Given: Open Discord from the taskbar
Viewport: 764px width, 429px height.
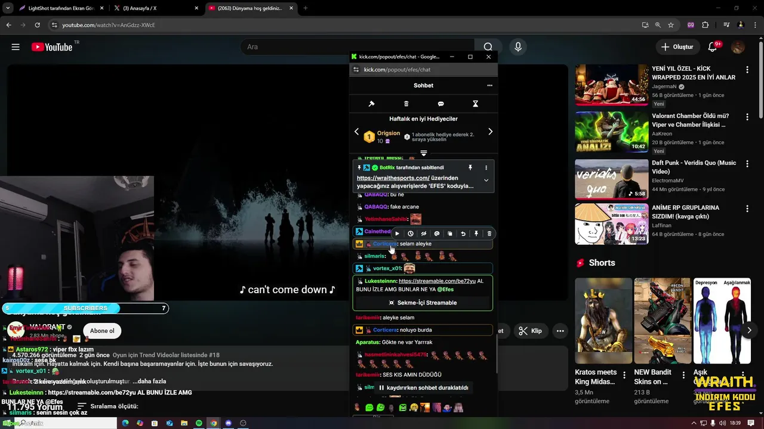Looking at the screenshot, I should tap(228, 423).
